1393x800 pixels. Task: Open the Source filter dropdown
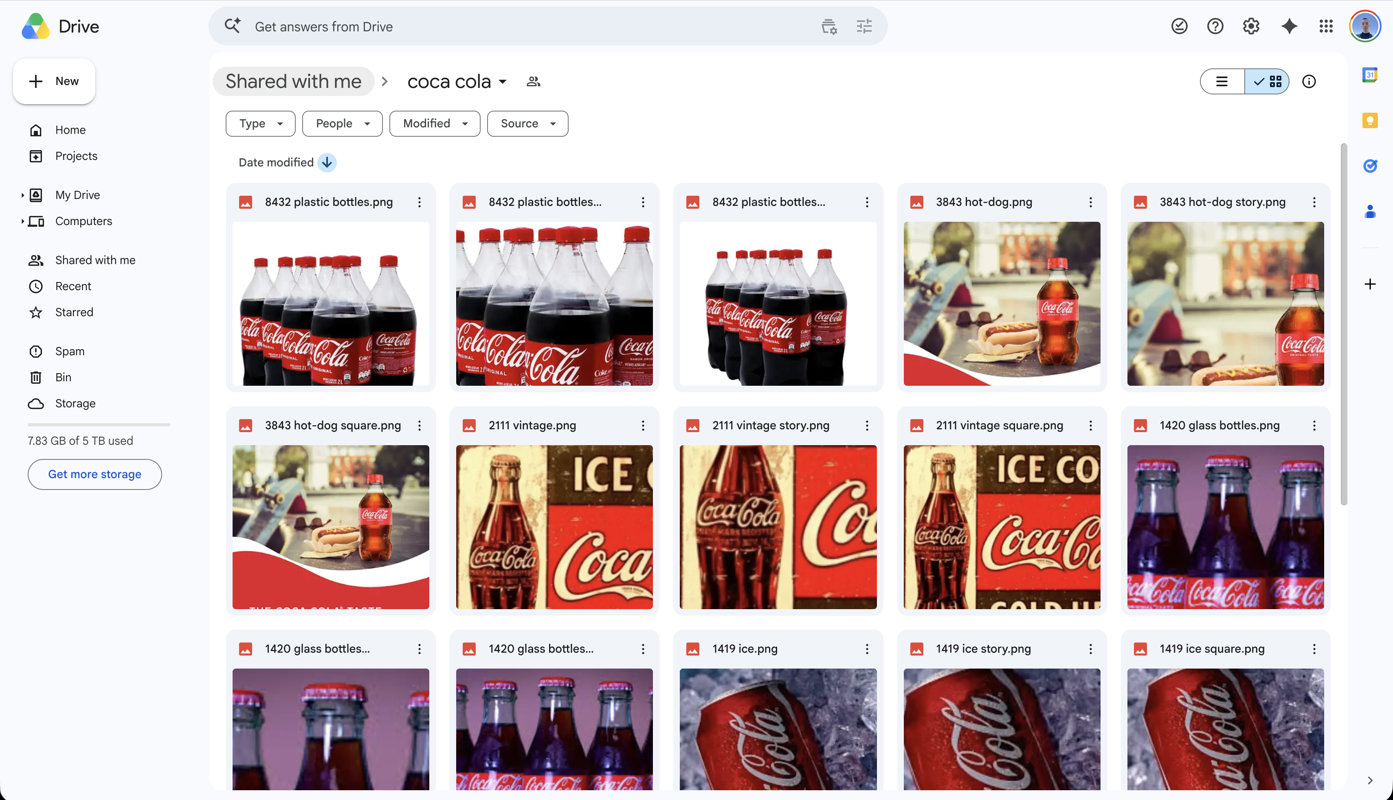tap(527, 124)
